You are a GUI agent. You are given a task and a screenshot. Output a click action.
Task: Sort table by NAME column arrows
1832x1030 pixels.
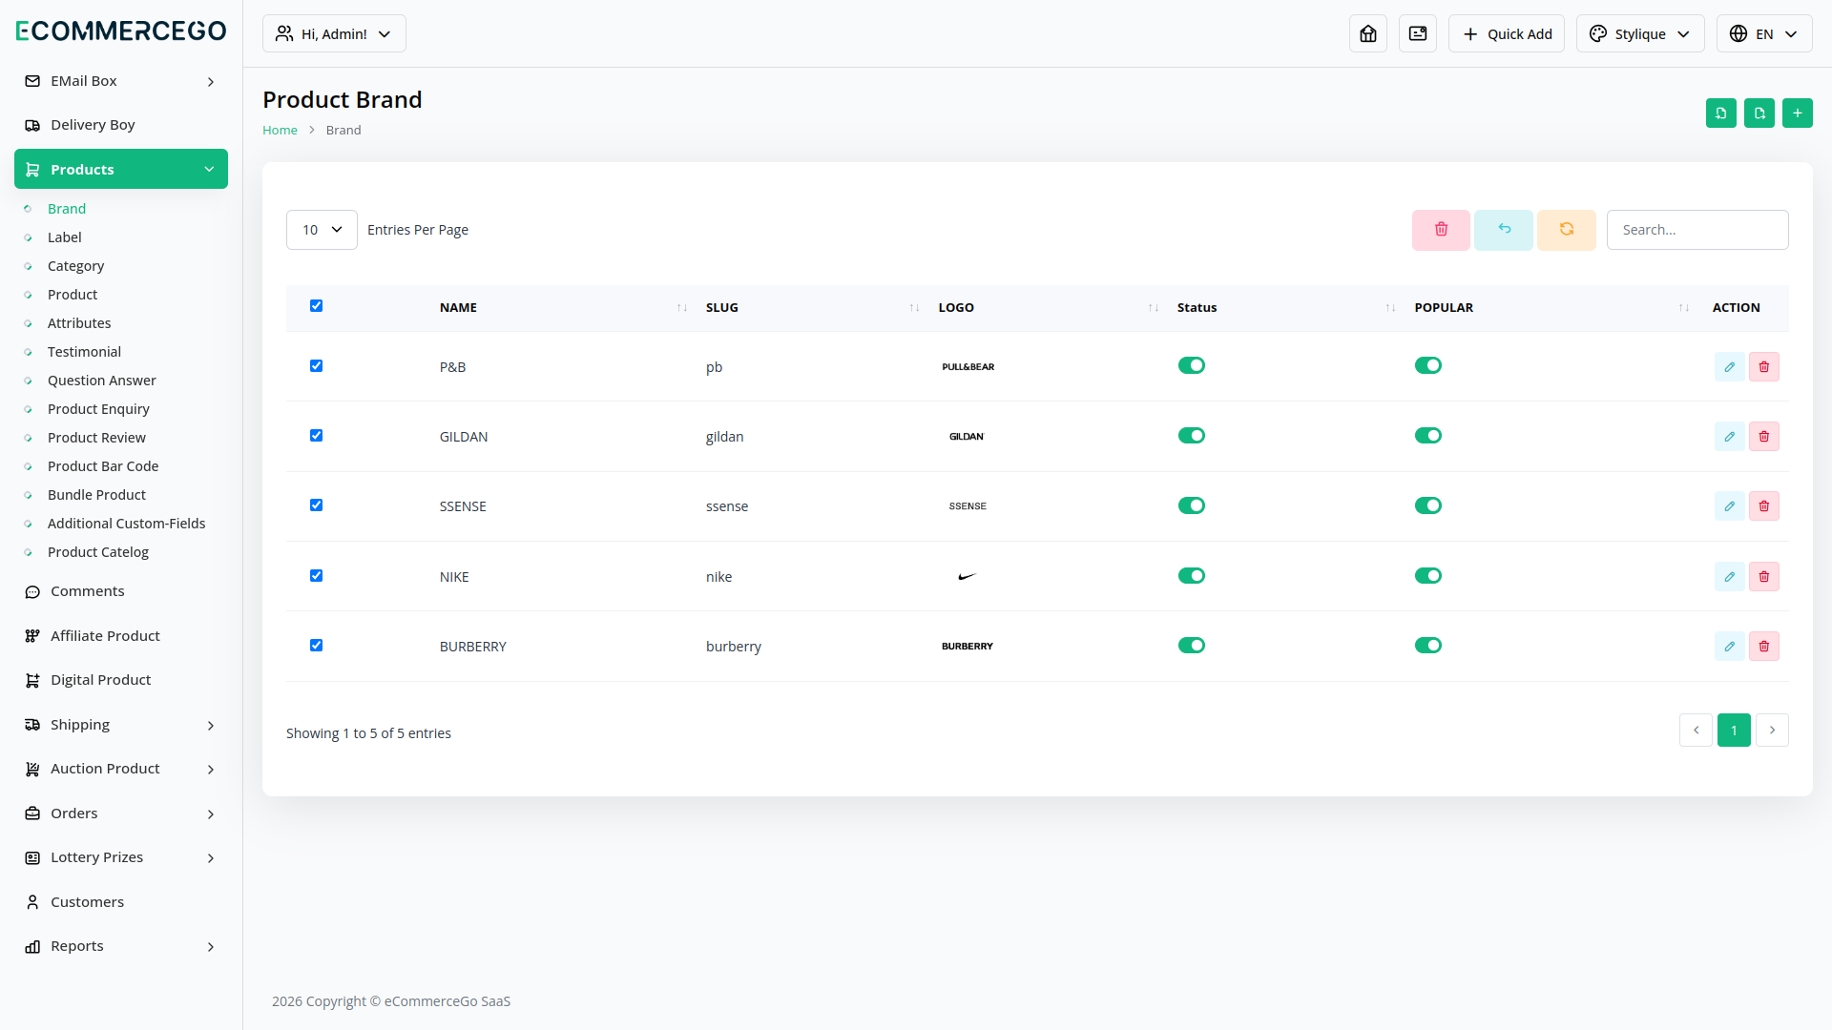point(682,308)
